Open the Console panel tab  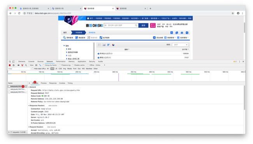click(x=31, y=61)
